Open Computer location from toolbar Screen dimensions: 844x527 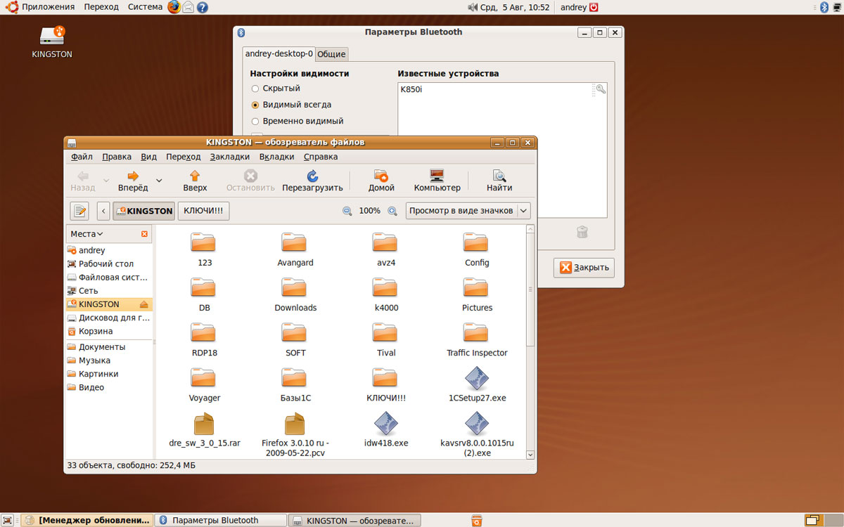click(437, 176)
